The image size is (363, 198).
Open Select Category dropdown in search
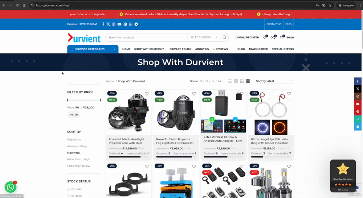point(204,37)
